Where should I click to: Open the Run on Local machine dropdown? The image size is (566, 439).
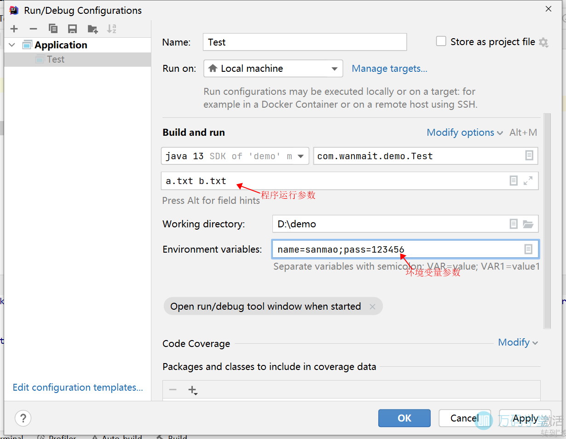(x=273, y=69)
